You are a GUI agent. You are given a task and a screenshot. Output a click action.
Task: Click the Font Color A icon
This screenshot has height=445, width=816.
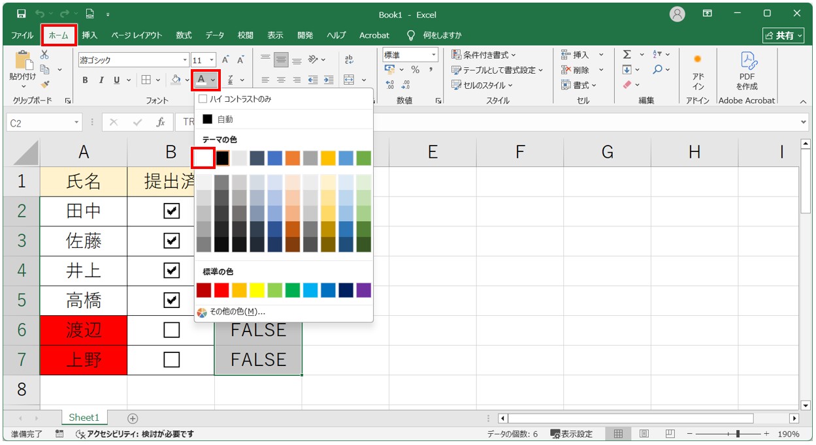point(202,80)
